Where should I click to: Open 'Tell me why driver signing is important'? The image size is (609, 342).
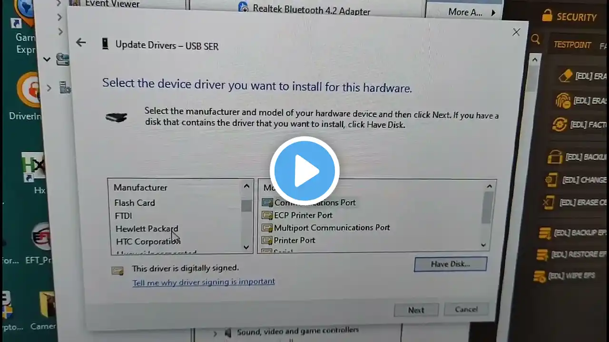click(204, 282)
